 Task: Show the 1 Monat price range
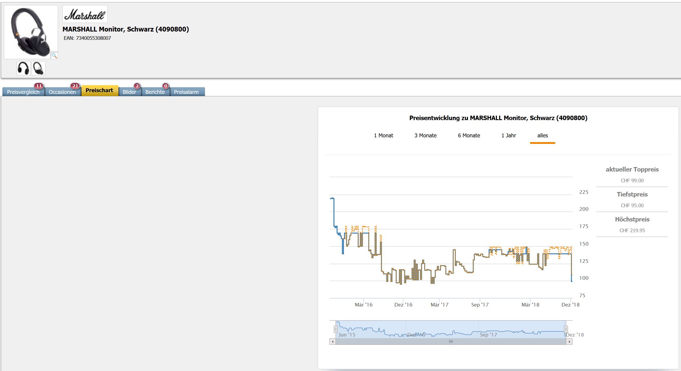click(x=383, y=136)
